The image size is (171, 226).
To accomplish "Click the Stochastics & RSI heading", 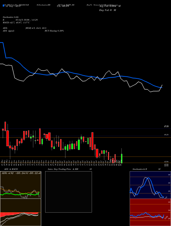I will [x=146, y=169].
